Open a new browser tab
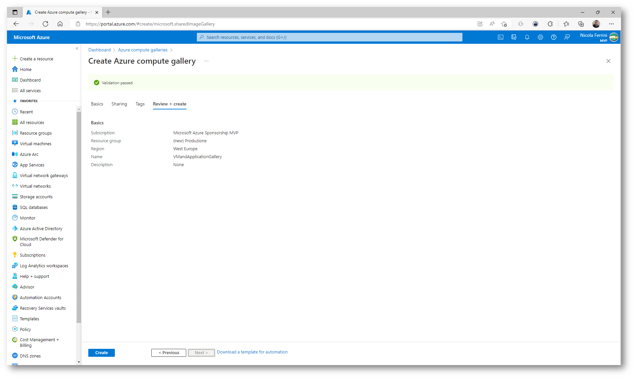This screenshot has height=379, width=635. (x=108, y=12)
